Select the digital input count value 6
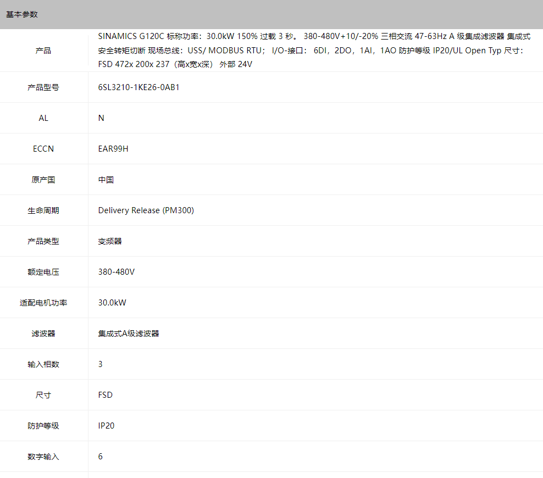Image resolution: width=543 pixels, height=478 pixels. (x=101, y=457)
